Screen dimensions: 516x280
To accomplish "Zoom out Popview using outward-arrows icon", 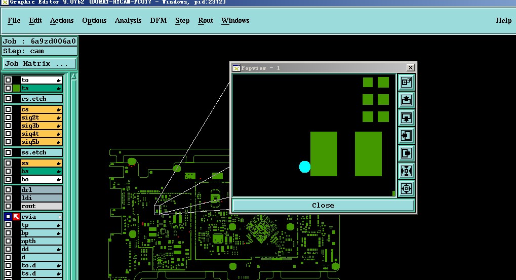I will 406,188.
